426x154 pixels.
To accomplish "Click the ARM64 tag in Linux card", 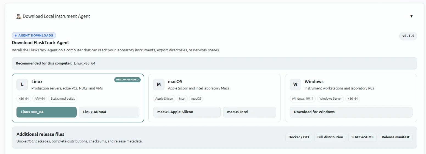I will click(40, 99).
